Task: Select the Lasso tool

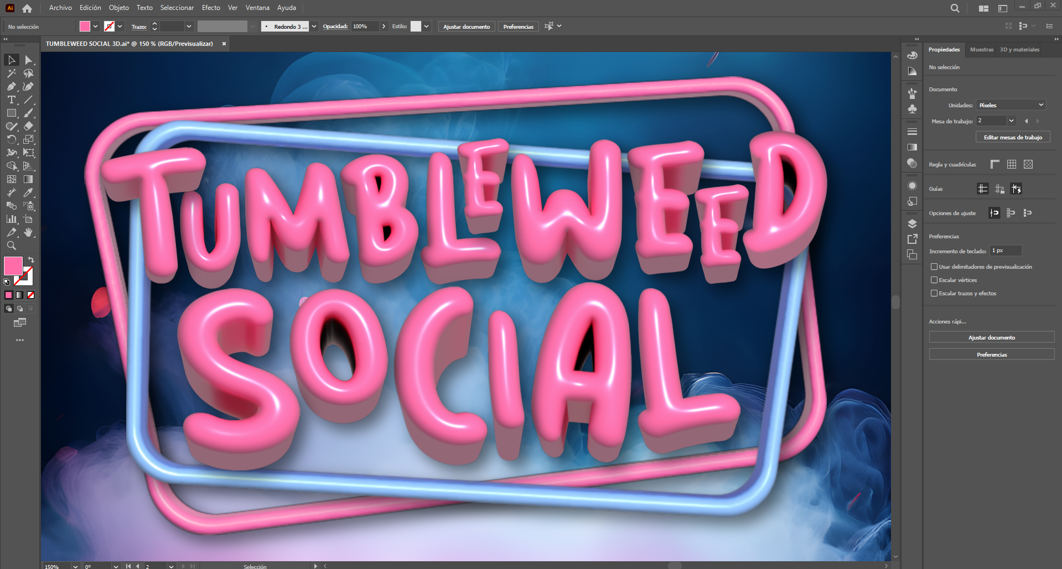Action: (x=29, y=73)
